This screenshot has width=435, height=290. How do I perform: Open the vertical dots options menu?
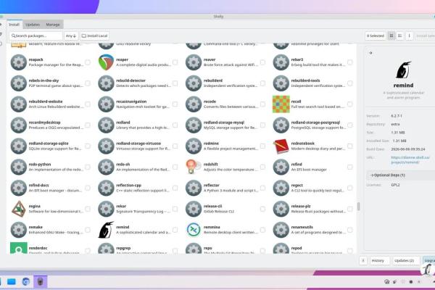tap(409, 36)
